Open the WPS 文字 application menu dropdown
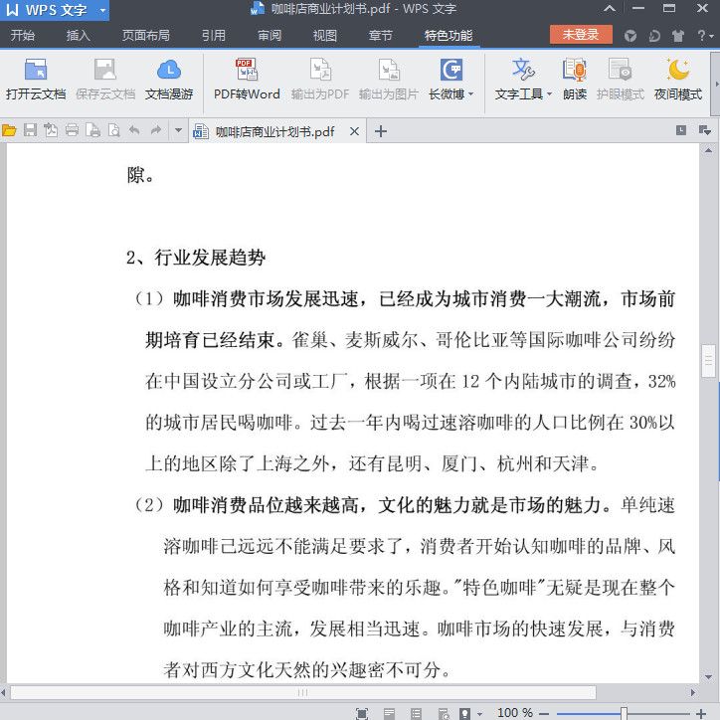Screen dimensions: 720x720 [102, 10]
